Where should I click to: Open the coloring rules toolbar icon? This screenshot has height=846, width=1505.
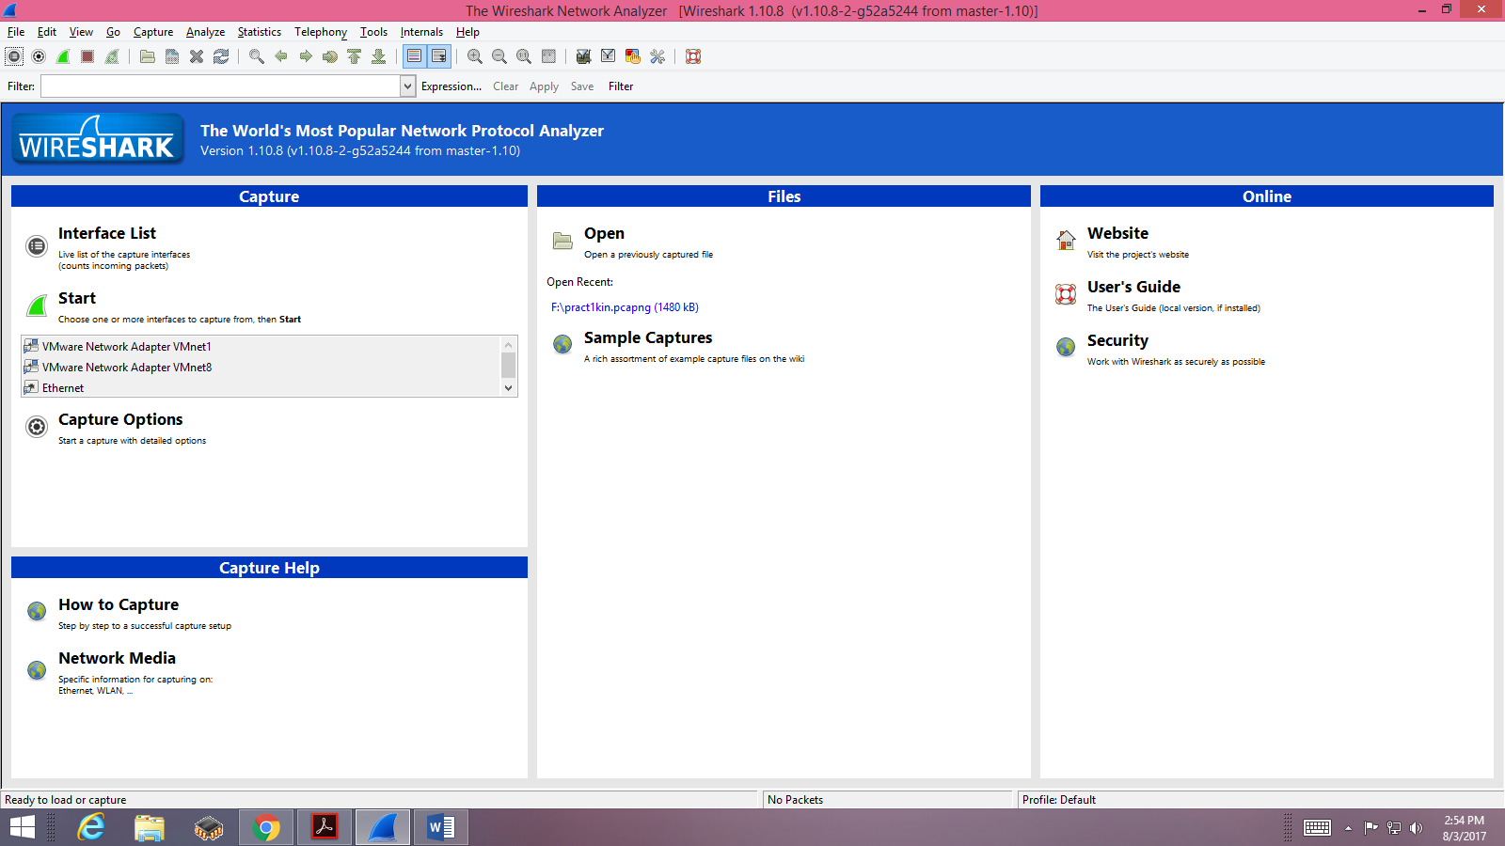click(633, 56)
